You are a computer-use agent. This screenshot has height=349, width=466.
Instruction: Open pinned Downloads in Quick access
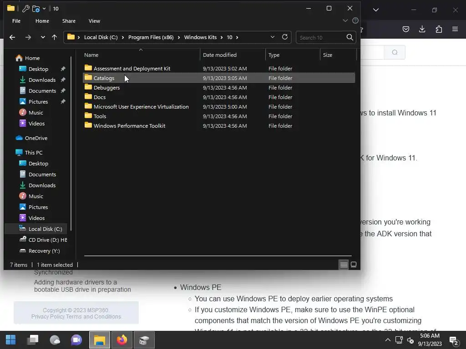42,80
